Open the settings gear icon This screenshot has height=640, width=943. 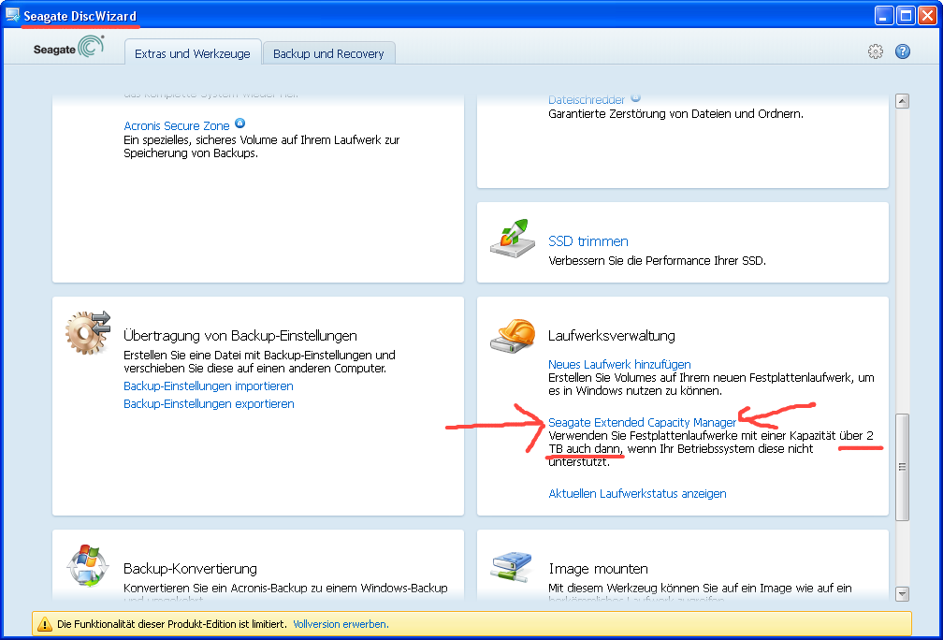point(875,51)
